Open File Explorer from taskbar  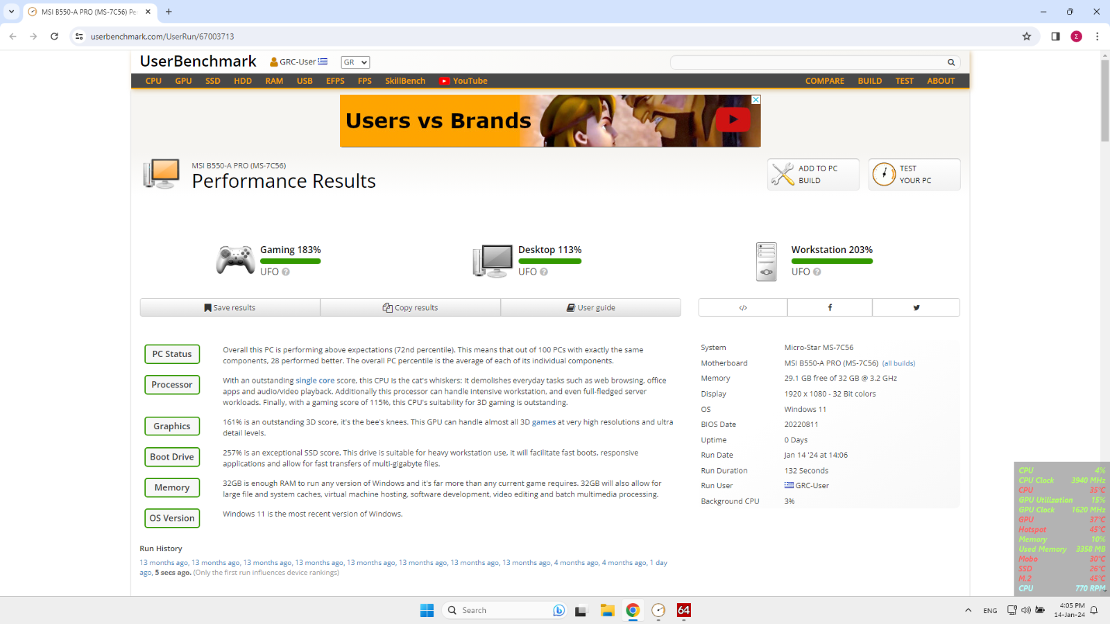[x=607, y=610]
